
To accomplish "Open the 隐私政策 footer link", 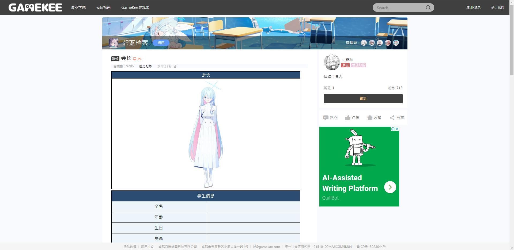I will click(130, 247).
